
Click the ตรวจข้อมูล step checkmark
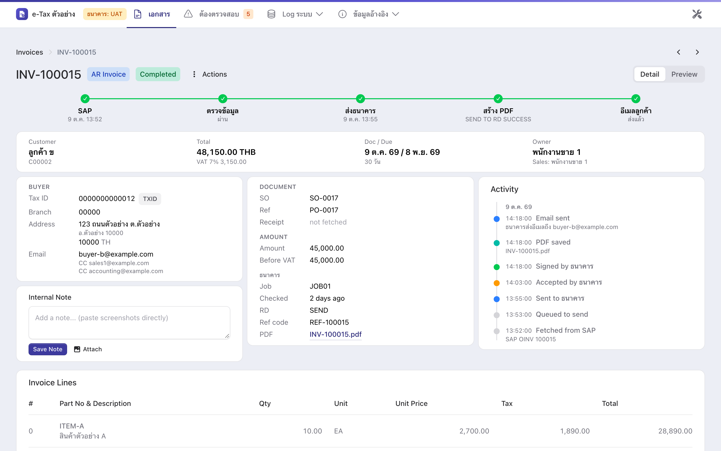(x=223, y=98)
